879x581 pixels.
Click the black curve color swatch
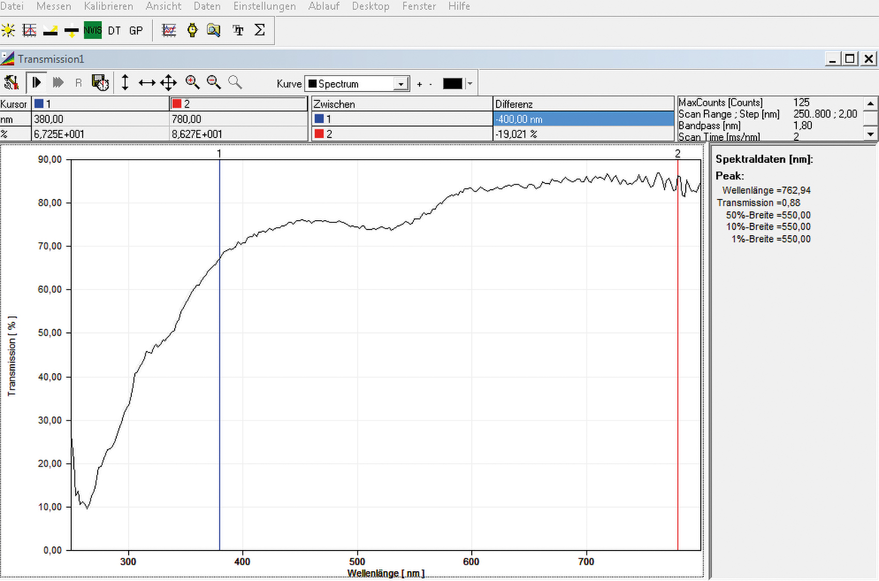[x=452, y=84]
